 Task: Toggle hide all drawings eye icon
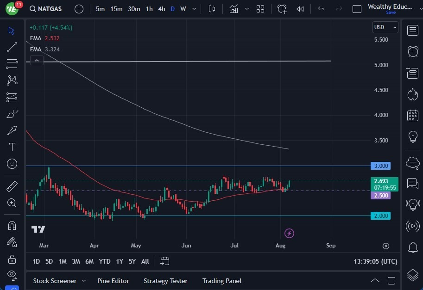pyautogui.click(x=12, y=275)
